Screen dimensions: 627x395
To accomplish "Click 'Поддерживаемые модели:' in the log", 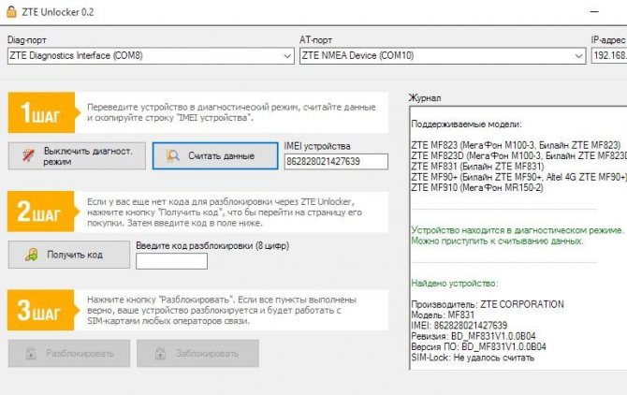I will point(466,124).
